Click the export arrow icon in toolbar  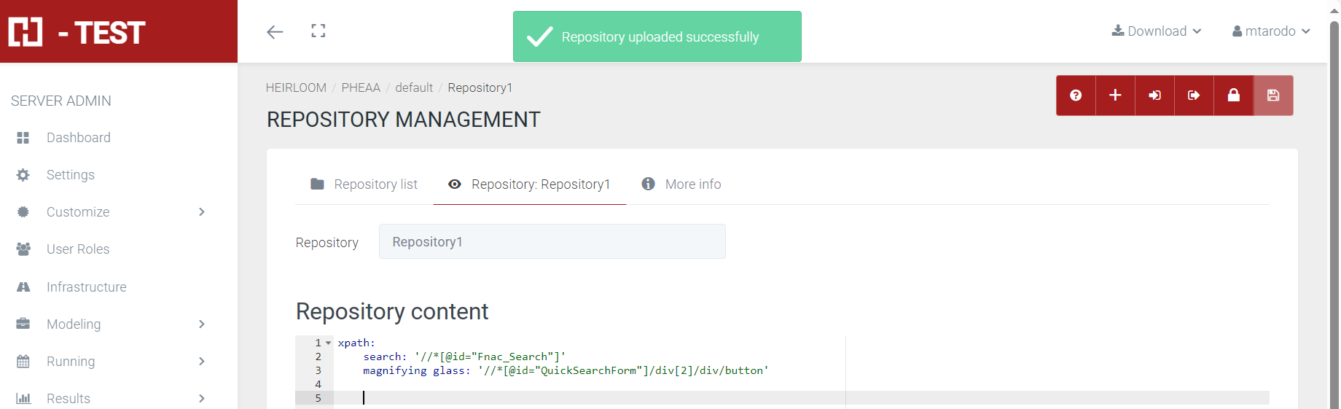1194,96
